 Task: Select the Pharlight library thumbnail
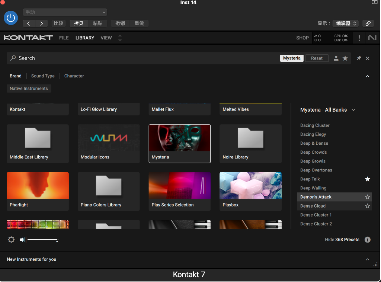pyautogui.click(x=38, y=186)
